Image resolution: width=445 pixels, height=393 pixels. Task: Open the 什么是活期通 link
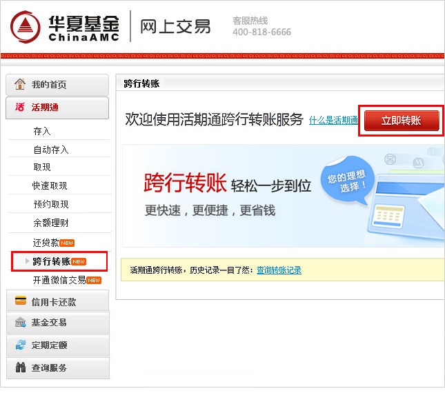[x=333, y=121]
